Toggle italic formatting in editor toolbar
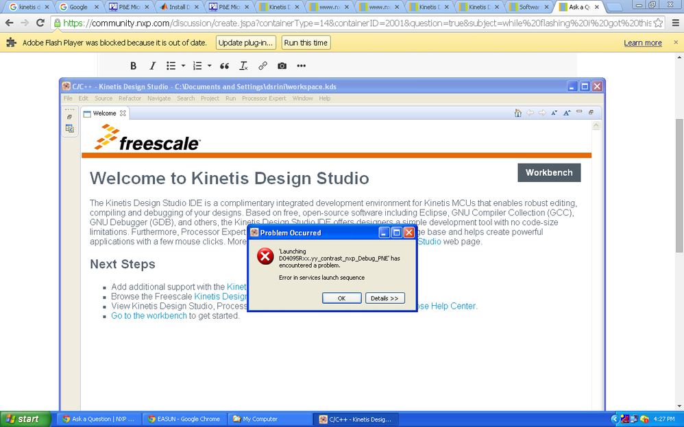 (x=152, y=66)
